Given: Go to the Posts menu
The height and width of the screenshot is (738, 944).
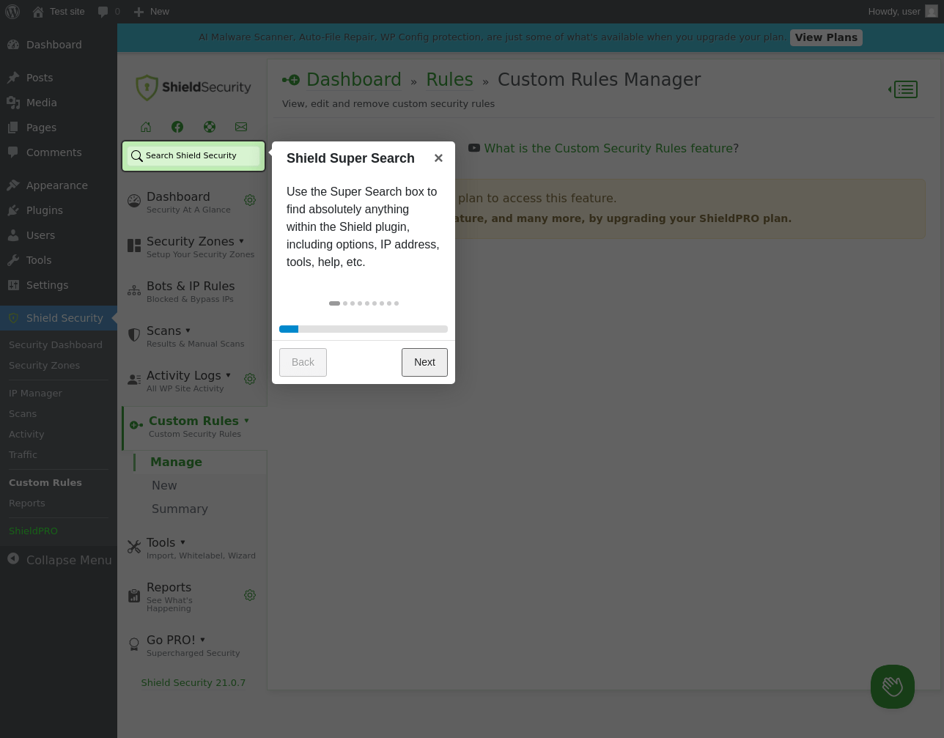Looking at the screenshot, I should click(x=59, y=78).
